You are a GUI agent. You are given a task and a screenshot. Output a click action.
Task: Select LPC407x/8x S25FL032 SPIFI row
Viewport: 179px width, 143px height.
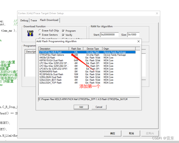tap(87, 69)
